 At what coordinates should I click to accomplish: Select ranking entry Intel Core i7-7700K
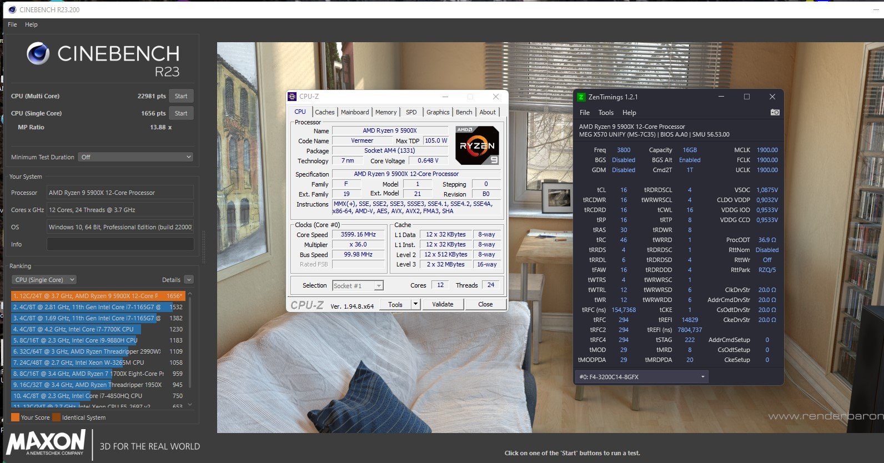coord(98,329)
